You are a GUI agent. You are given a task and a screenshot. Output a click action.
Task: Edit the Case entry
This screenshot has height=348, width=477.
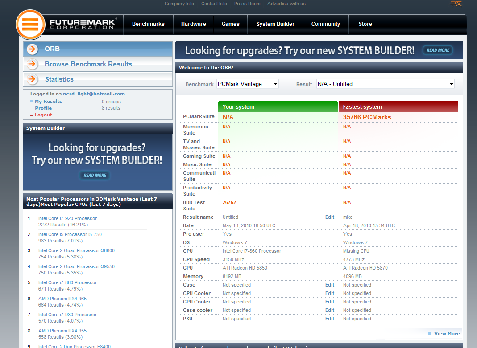pos(330,285)
